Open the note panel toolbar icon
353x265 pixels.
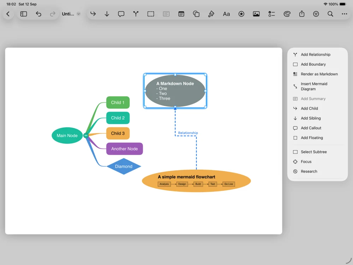pyautogui.click(x=181, y=14)
